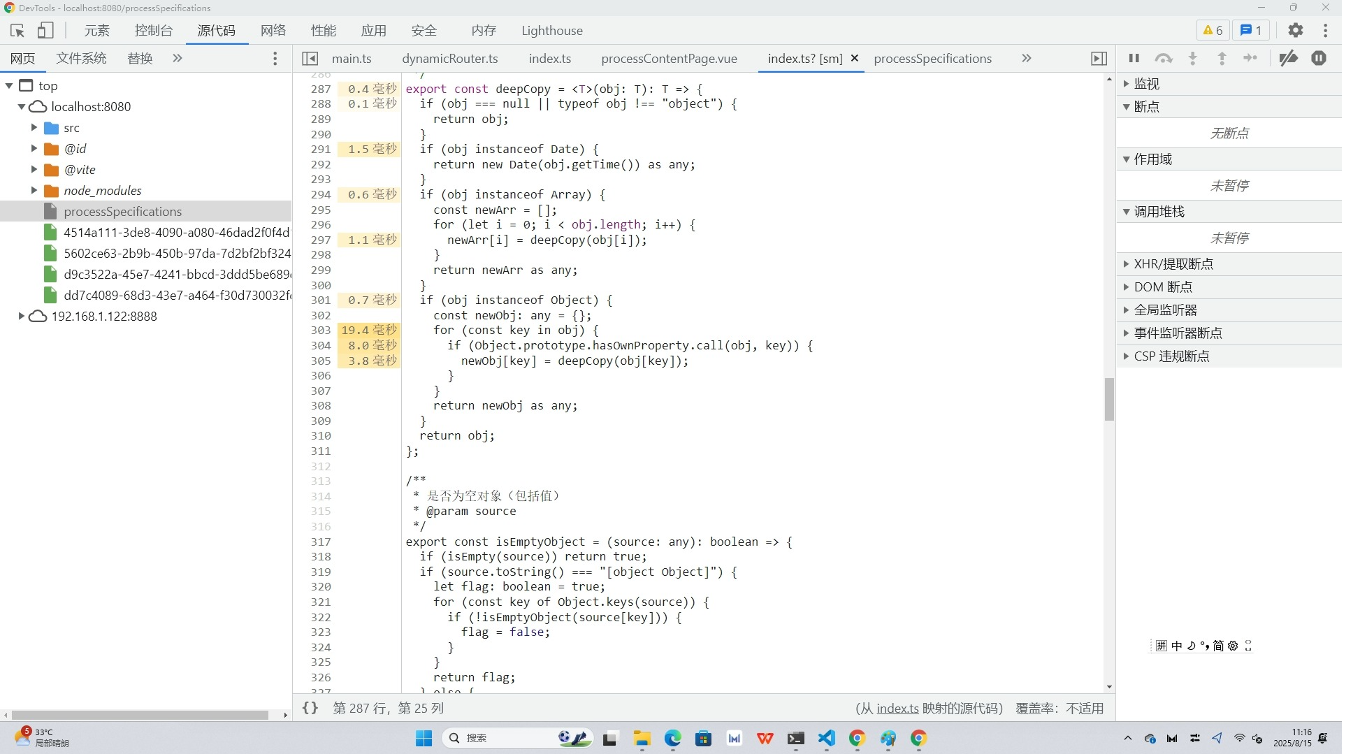Open the dynamicRouter.ts editor tab

(450, 59)
